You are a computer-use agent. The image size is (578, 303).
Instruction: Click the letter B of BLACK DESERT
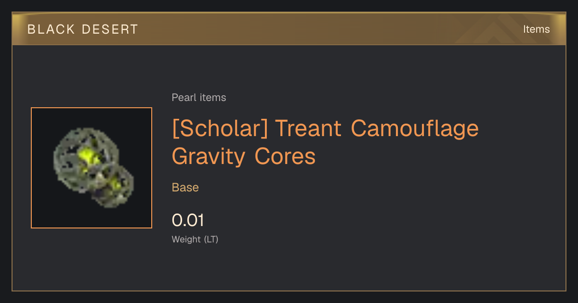coord(31,29)
